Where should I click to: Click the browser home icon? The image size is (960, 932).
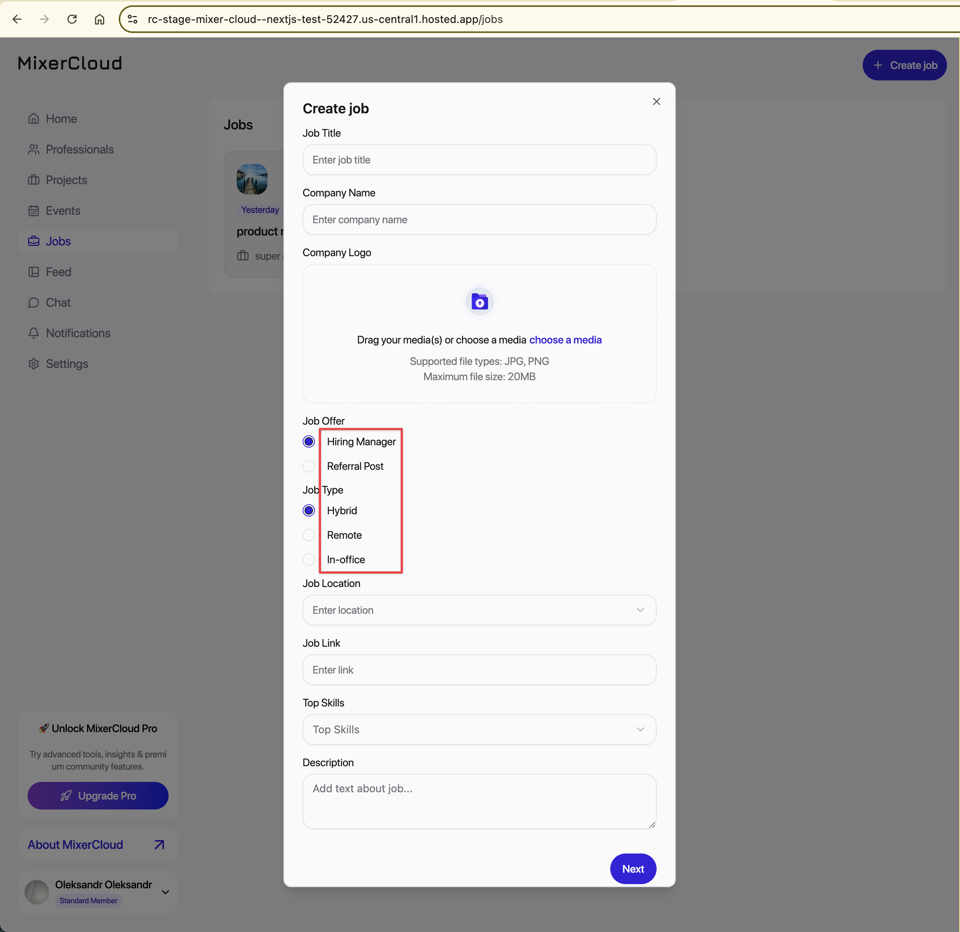tap(100, 19)
